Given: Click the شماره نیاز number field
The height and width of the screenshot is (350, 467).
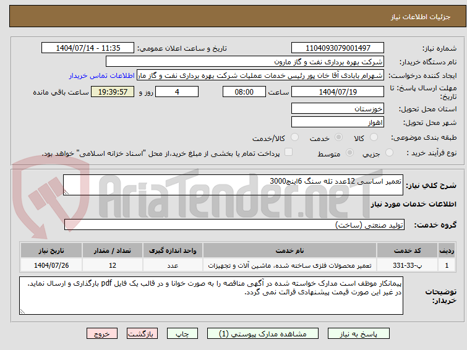Looking at the screenshot, I should point(338,48).
